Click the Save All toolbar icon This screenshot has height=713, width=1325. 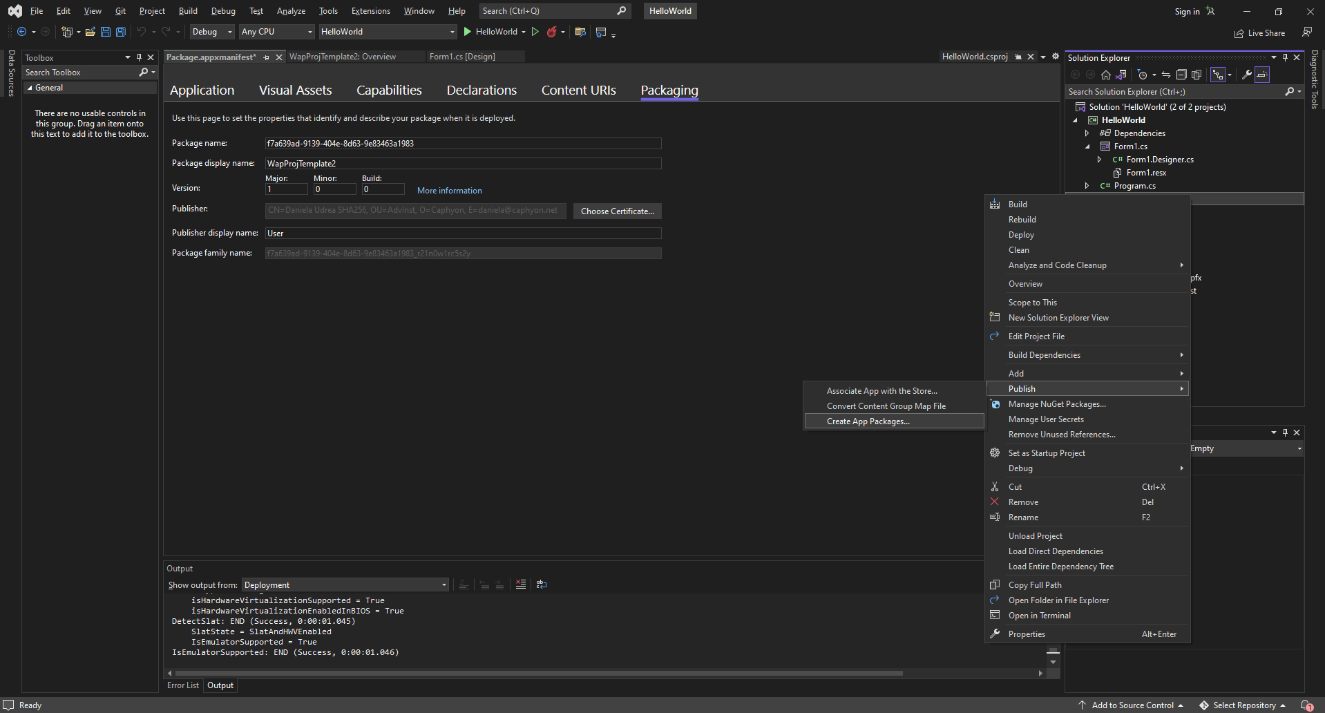(x=121, y=32)
